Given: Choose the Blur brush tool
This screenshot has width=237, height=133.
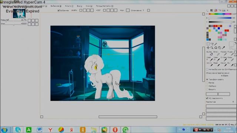Looking at the screenshot, I should pos(231,65).
